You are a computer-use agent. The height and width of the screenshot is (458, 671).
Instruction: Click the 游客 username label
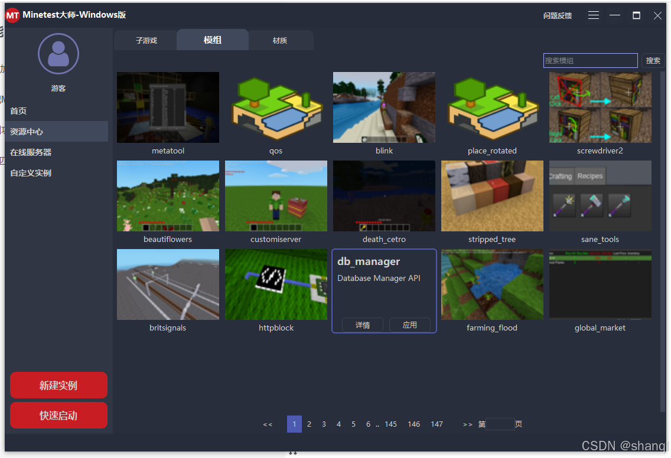click(58, 88)
